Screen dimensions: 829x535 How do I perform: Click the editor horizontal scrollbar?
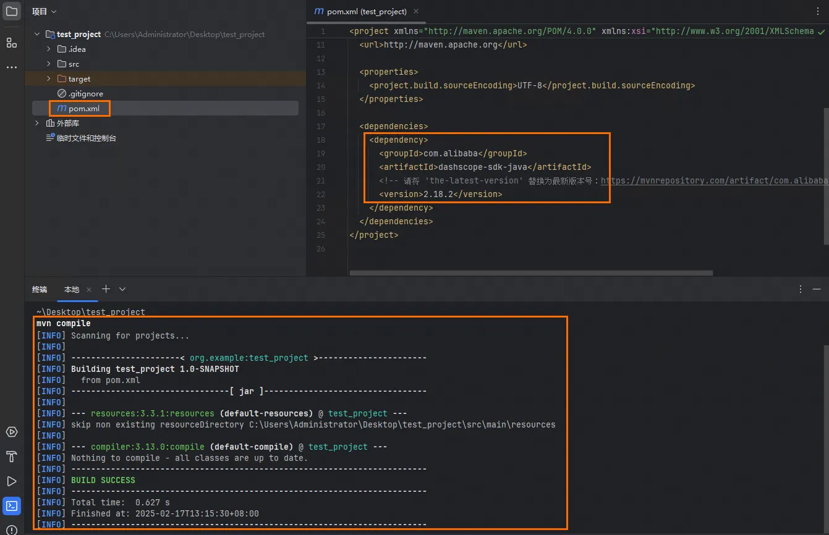[x=531, y=272]
